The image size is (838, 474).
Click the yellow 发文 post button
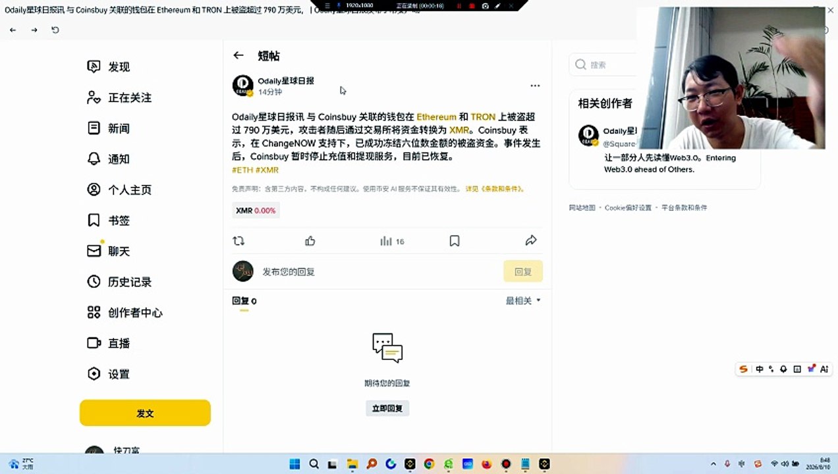(145, 413)
